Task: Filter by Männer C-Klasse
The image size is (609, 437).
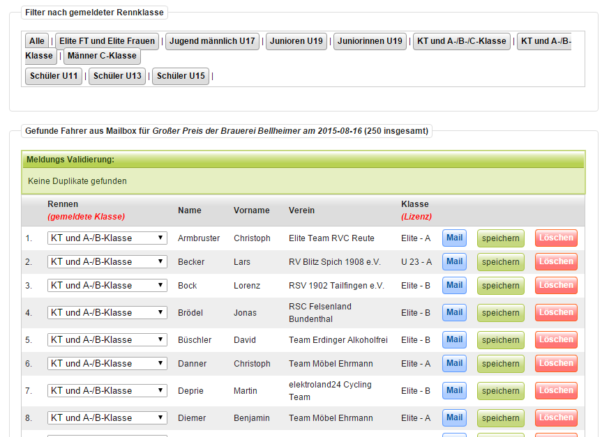Action: [102, 56]
